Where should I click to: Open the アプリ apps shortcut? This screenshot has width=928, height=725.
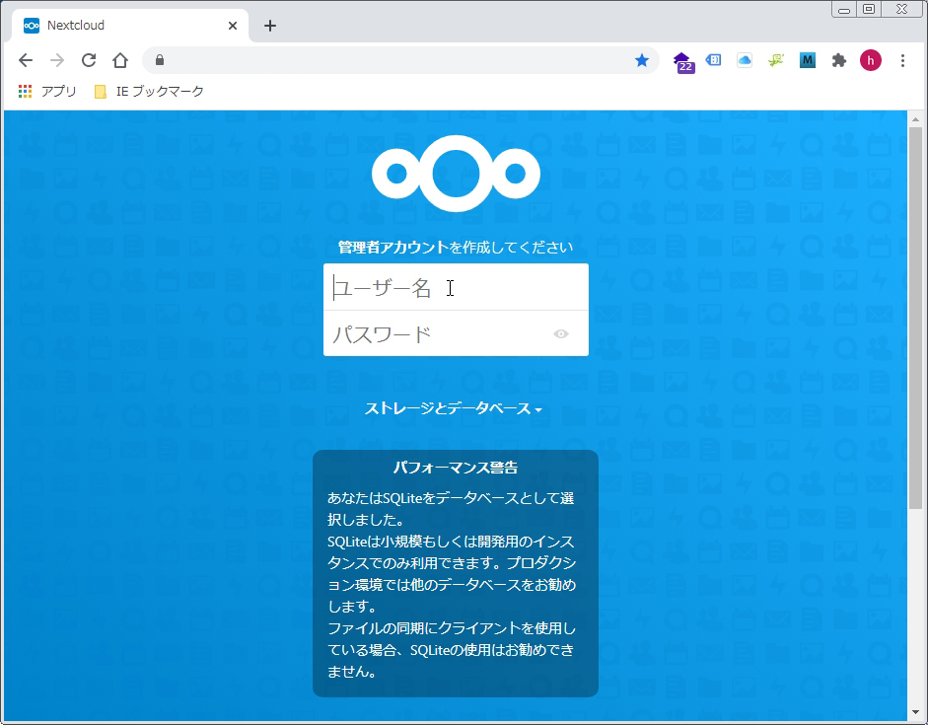click(47, 91)
